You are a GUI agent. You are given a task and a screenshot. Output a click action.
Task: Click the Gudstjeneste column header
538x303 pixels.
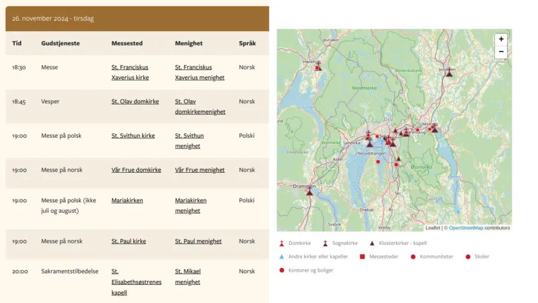pyautogui.click(x=61, y=43)
